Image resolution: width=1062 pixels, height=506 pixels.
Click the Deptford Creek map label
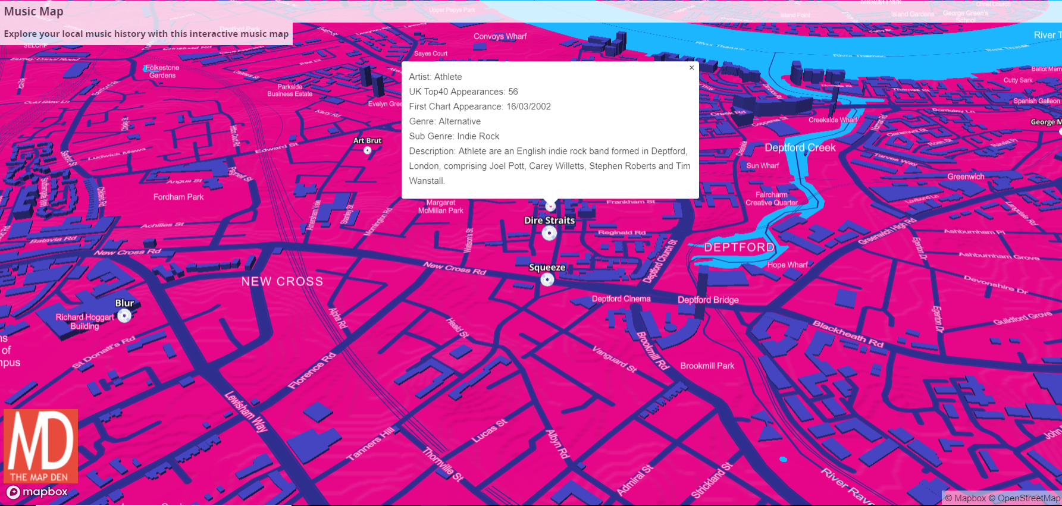(x=800, y=147)
